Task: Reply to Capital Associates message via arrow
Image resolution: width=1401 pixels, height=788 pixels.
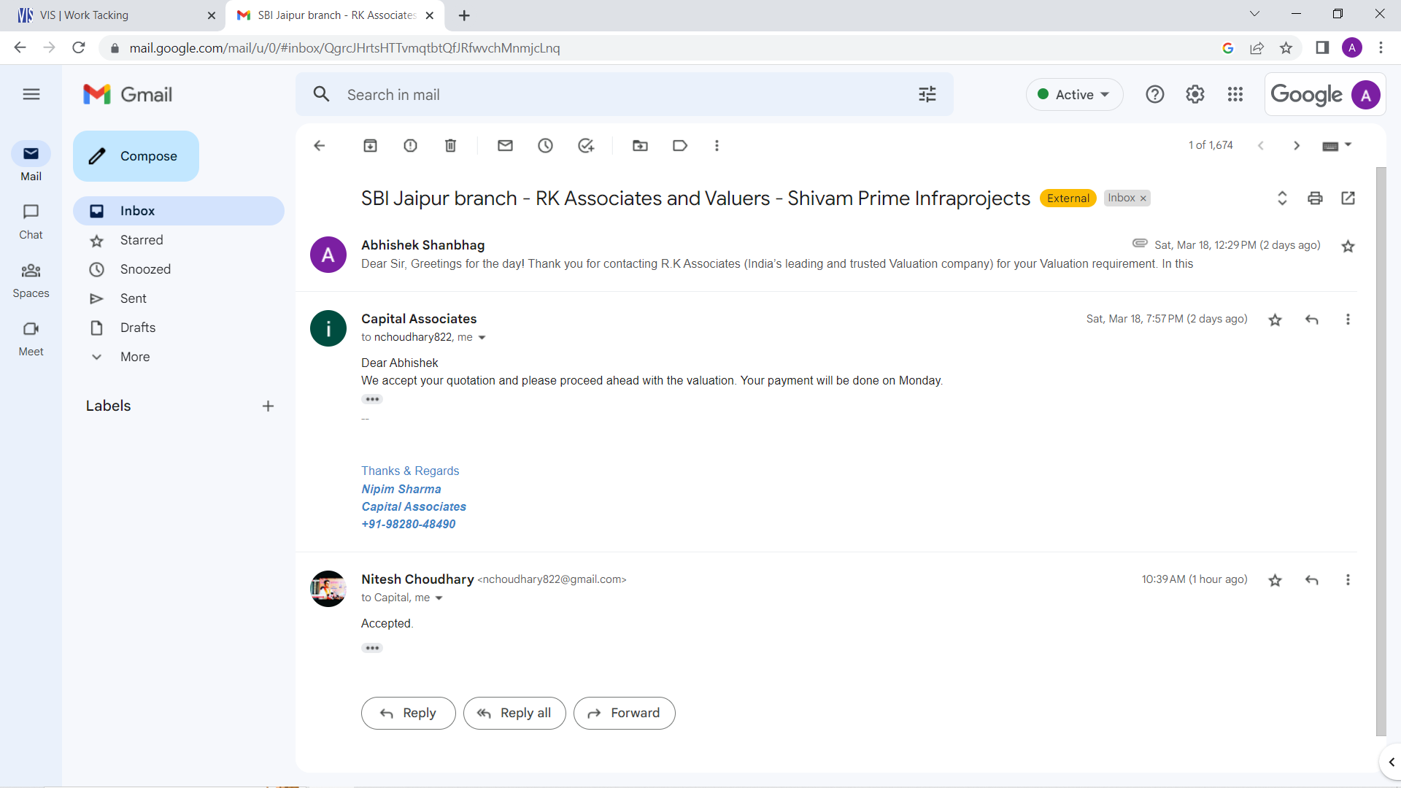Action: 1311,320
